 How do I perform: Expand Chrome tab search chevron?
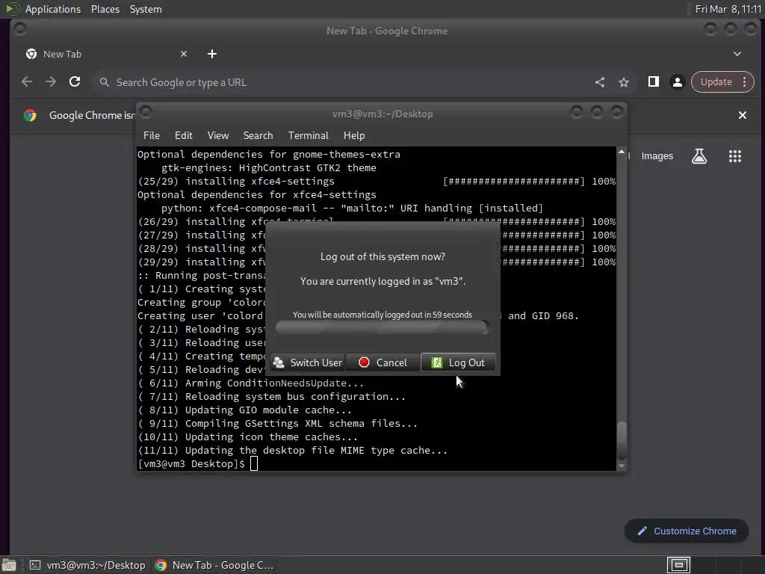[x=737, y=54]
